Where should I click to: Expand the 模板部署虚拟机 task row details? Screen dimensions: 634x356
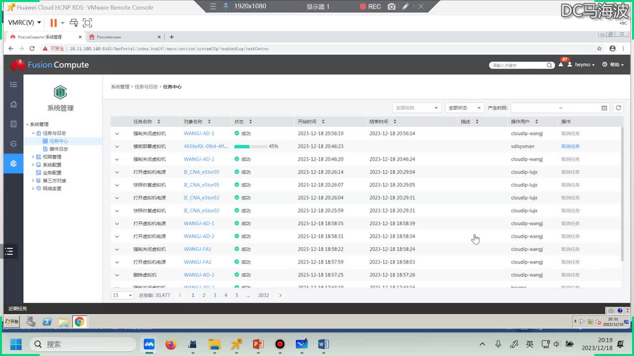pyautogui.click(x=117, y=146)
